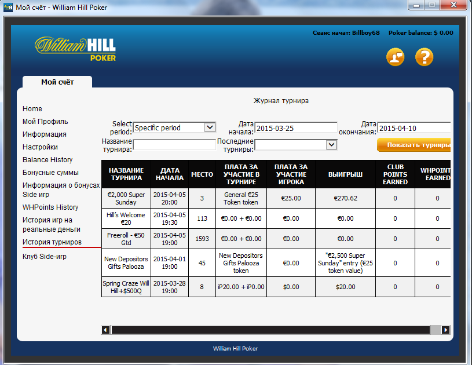Close the William Hill Poker window
Screen dimensions: 472x365
coord(453,5)
